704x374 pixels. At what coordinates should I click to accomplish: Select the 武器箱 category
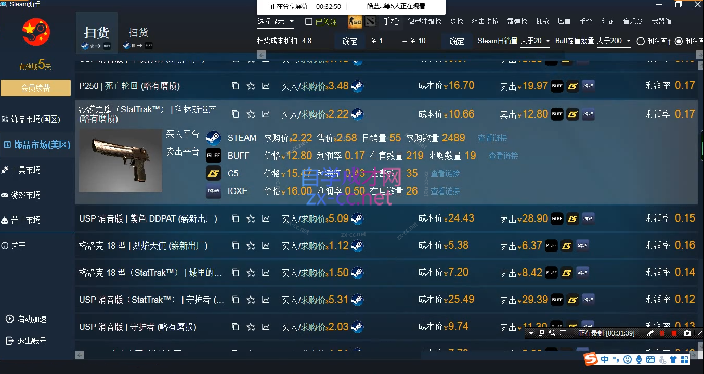661,21
